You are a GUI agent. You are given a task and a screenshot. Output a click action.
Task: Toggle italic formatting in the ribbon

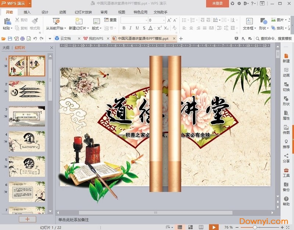(130, 28)
